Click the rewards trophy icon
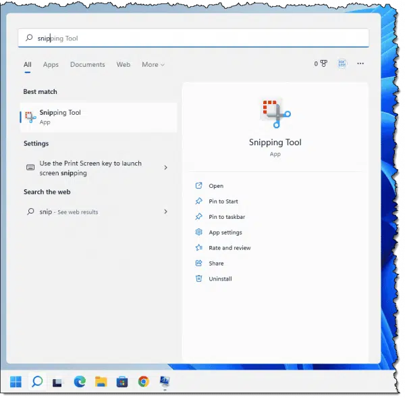 coord(323,64)
